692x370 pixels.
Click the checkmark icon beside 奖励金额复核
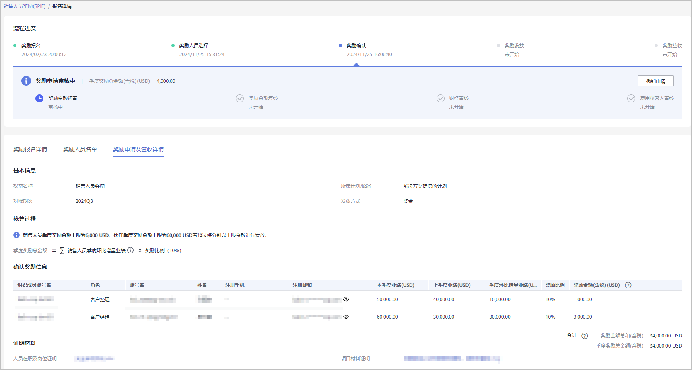[240, 98]
